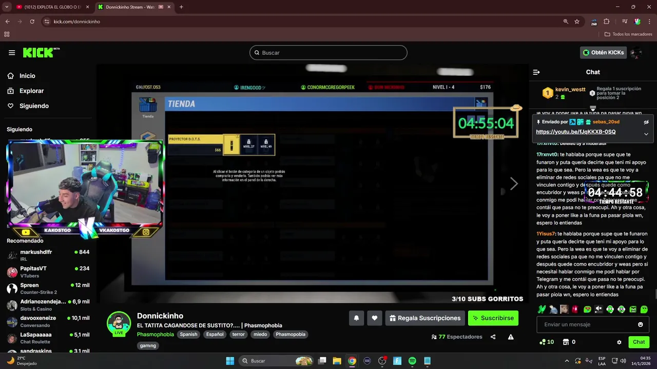Expand the pinned message chevron
The height and width of the screenshot is (369, 657).
click(x=646, y=134)
